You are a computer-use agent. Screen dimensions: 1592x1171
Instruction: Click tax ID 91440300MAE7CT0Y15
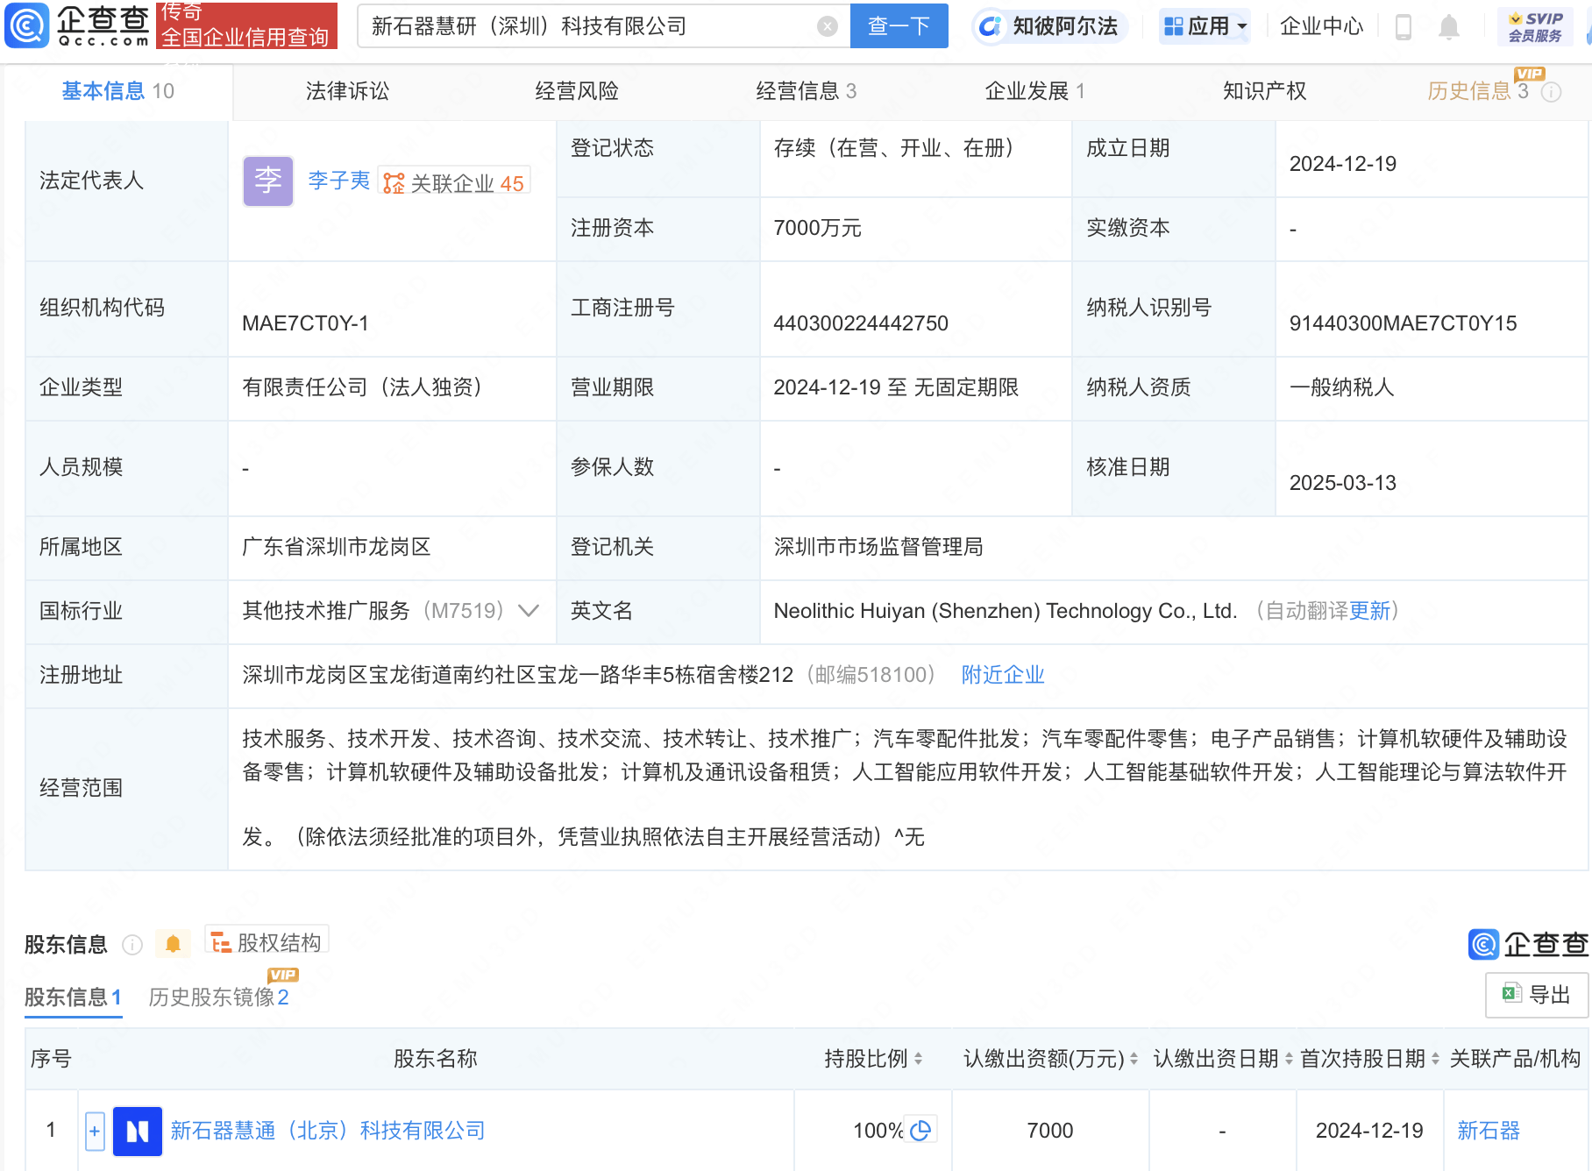click(x=1403, y=323)
